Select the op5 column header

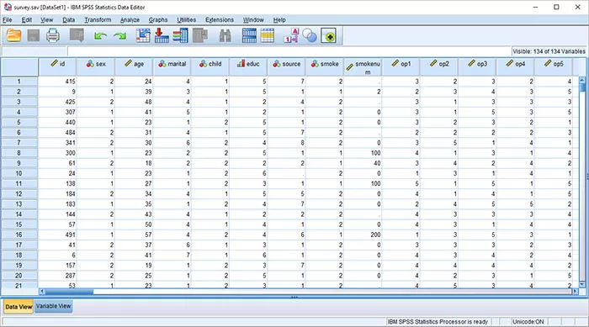(x=554, y=67)
